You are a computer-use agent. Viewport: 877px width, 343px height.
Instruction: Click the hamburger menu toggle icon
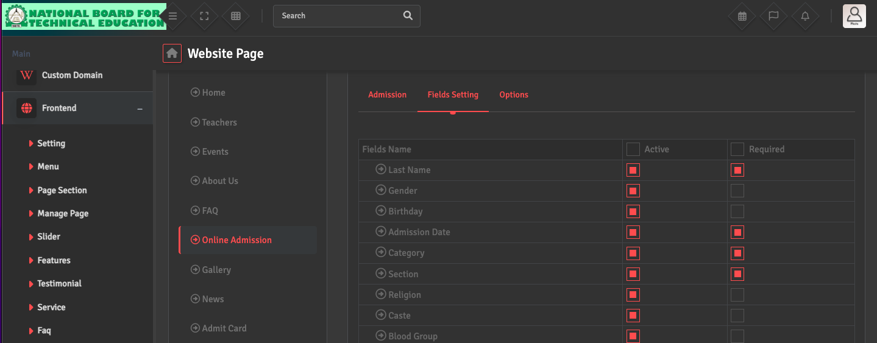pyautogui.click(x=173, y=16)
